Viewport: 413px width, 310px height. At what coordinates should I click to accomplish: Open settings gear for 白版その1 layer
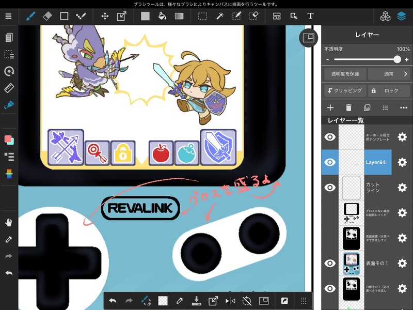(402, 288)
